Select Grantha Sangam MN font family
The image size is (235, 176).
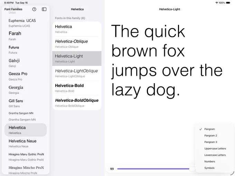click(26, 116)
